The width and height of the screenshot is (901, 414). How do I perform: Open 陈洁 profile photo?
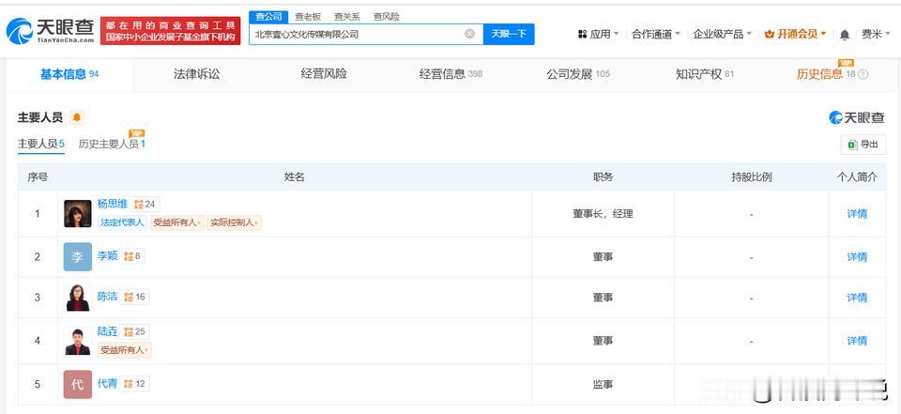pos(78,298)
